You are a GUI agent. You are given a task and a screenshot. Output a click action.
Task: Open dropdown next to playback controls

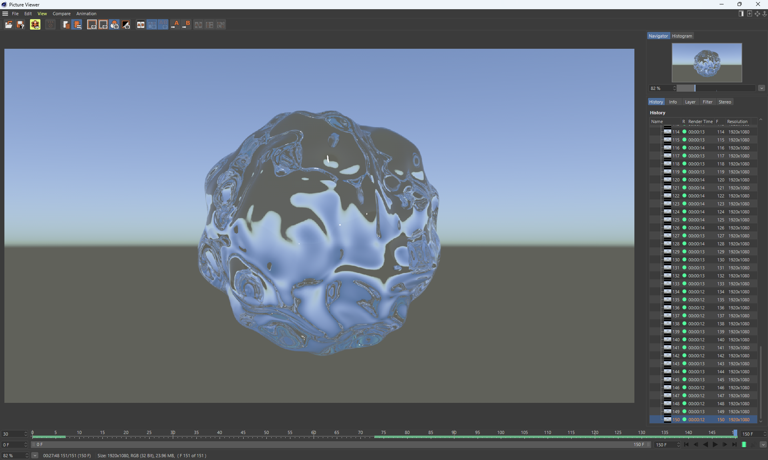click(x=763, y=444)
